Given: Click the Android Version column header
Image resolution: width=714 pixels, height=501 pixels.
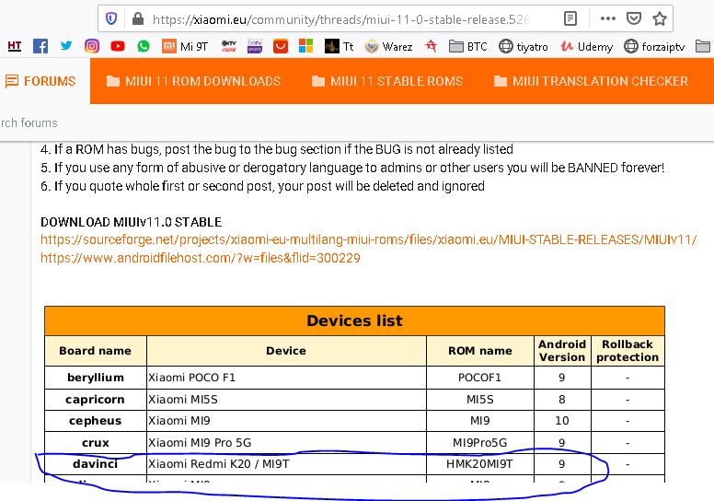Looking at the screenshot, I should pos(562,351).
